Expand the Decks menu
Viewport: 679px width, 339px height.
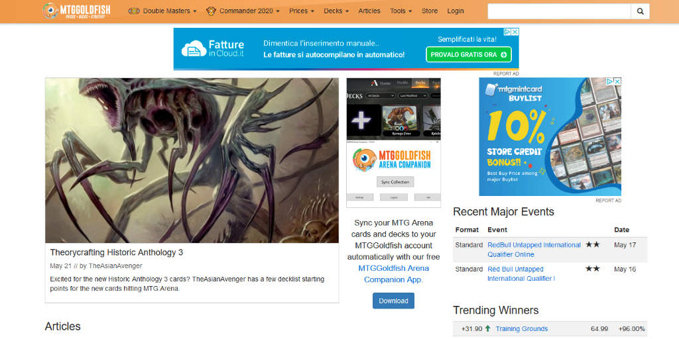tap(336, 11)
